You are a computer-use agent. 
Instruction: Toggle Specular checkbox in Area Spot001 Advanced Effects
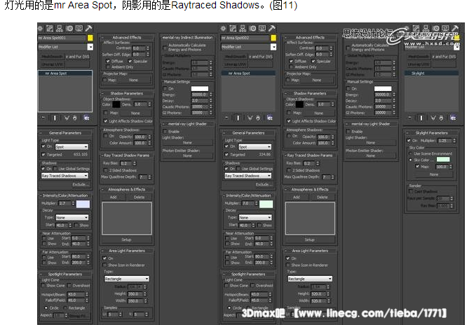pyautogui.click(x=130, y=61)
